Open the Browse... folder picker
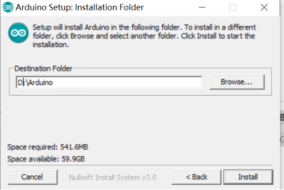 (x=237, y=82)
